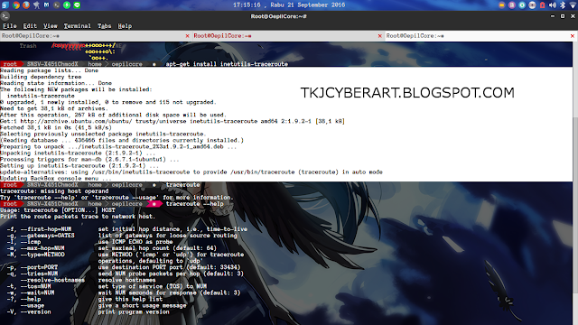This screenshot has width=578, height=325.
Task: Close the leftmost terminal tab
Action: pyautogui.click(x=187, y=36)
